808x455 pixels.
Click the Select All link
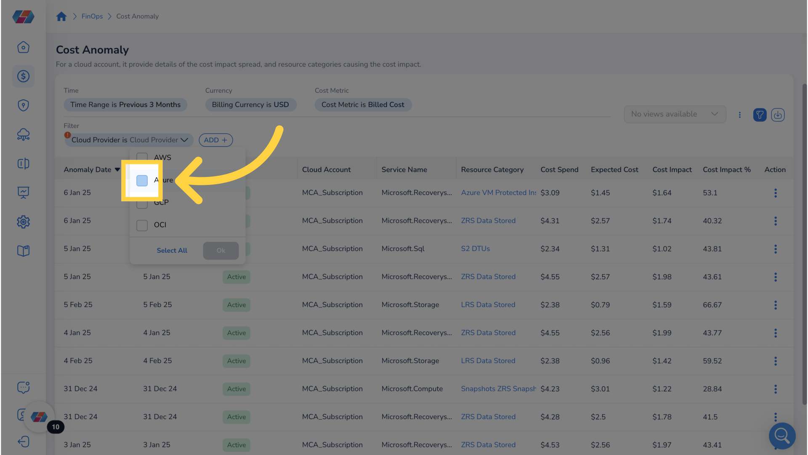172,250
